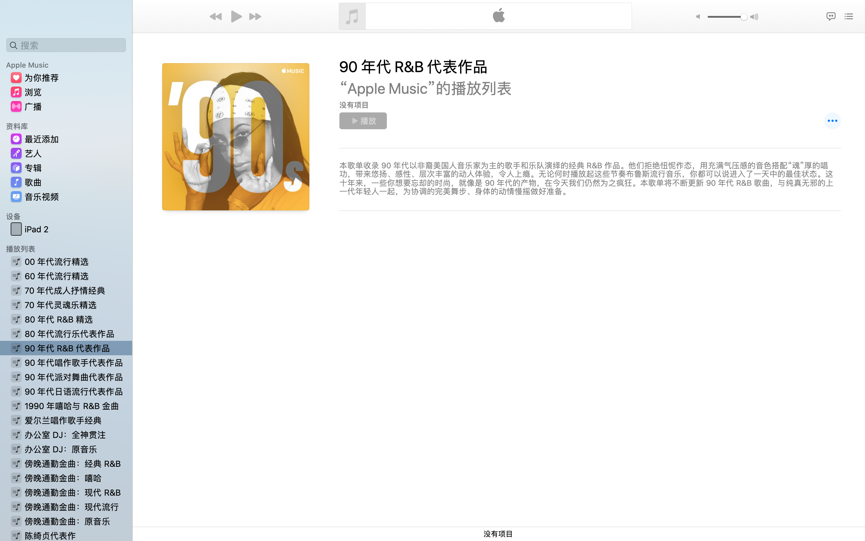This screenshot has width=865, height=541.
Task: Show the Up Next queue list icon
Action: tap(848, 17)
